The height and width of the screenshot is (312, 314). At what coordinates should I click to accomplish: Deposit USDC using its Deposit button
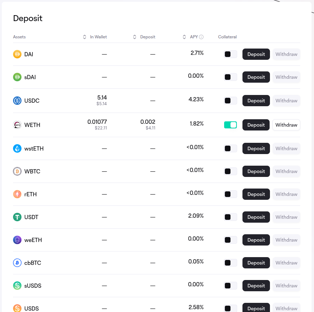pyautogui.click(x=256, y=101)
